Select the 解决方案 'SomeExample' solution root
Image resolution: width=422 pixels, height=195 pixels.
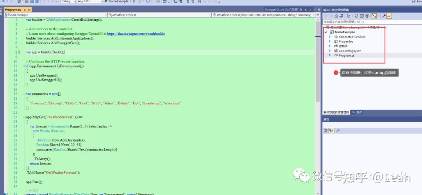(358, 27)
